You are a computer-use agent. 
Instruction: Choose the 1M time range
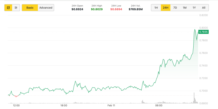[x=185, y=8]
